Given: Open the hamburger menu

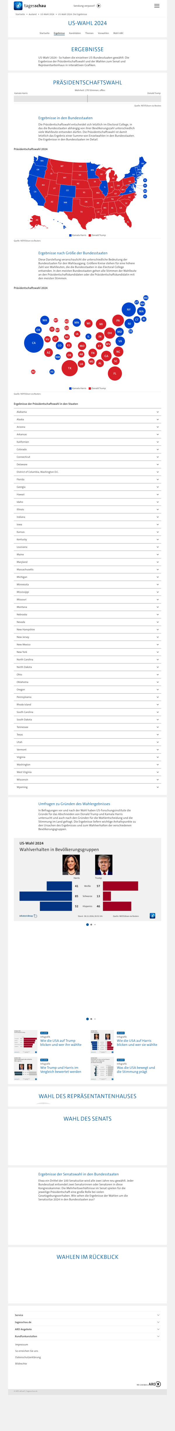Looking at the screenshot, I should click(157, 6).
